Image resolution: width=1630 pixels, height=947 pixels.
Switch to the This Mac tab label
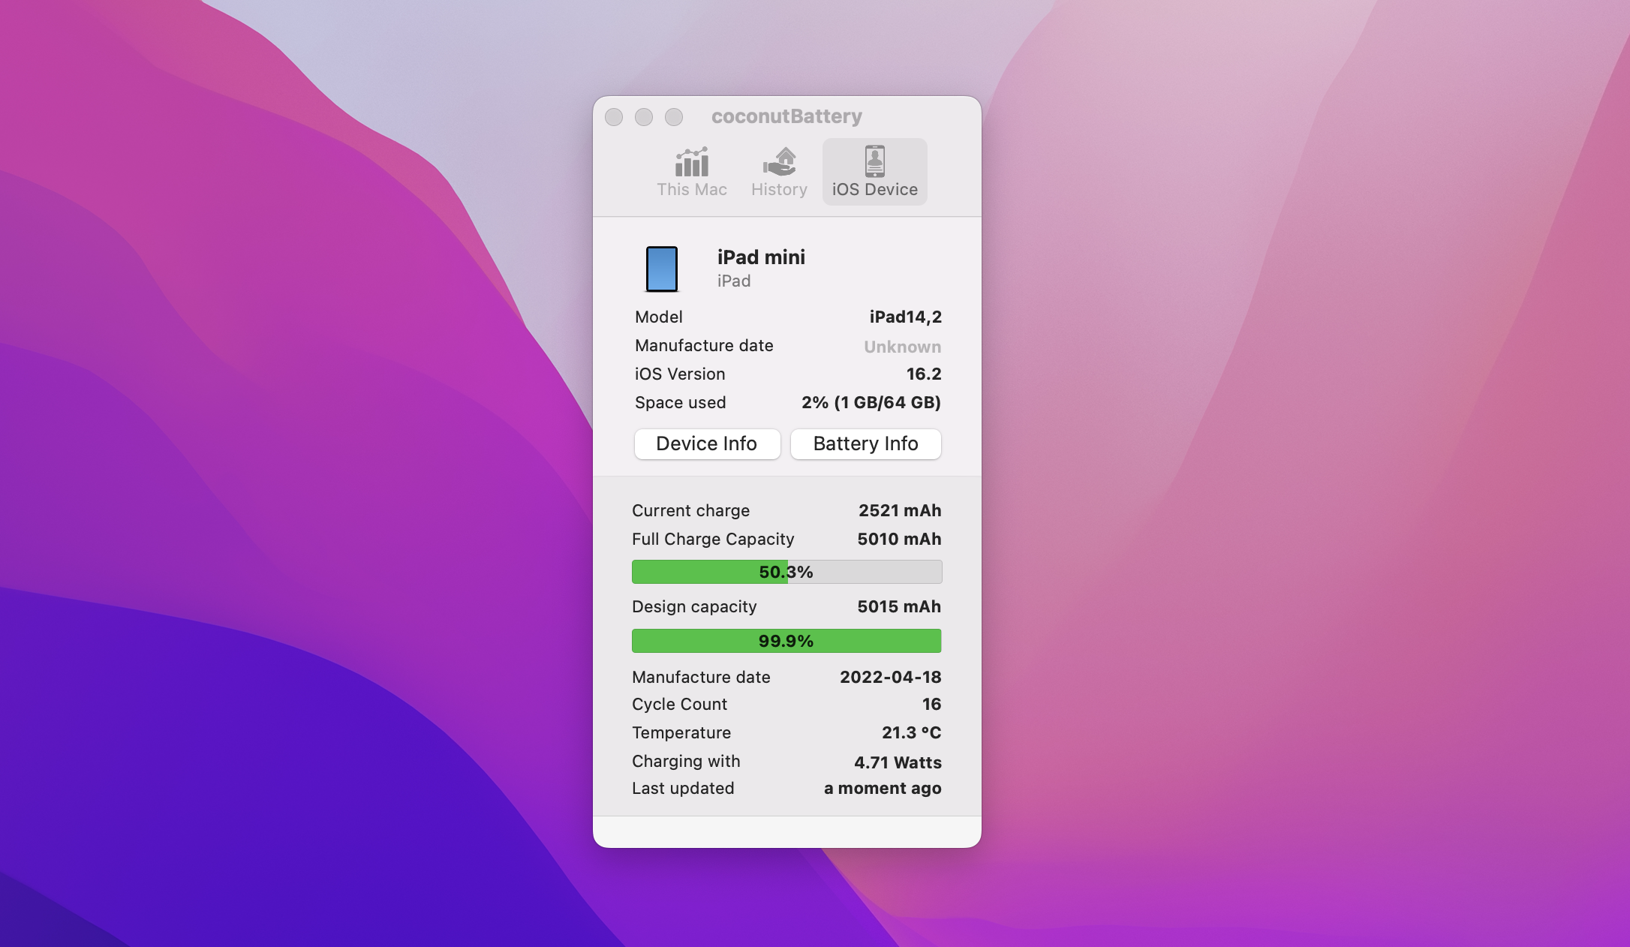tap(691, 190)
